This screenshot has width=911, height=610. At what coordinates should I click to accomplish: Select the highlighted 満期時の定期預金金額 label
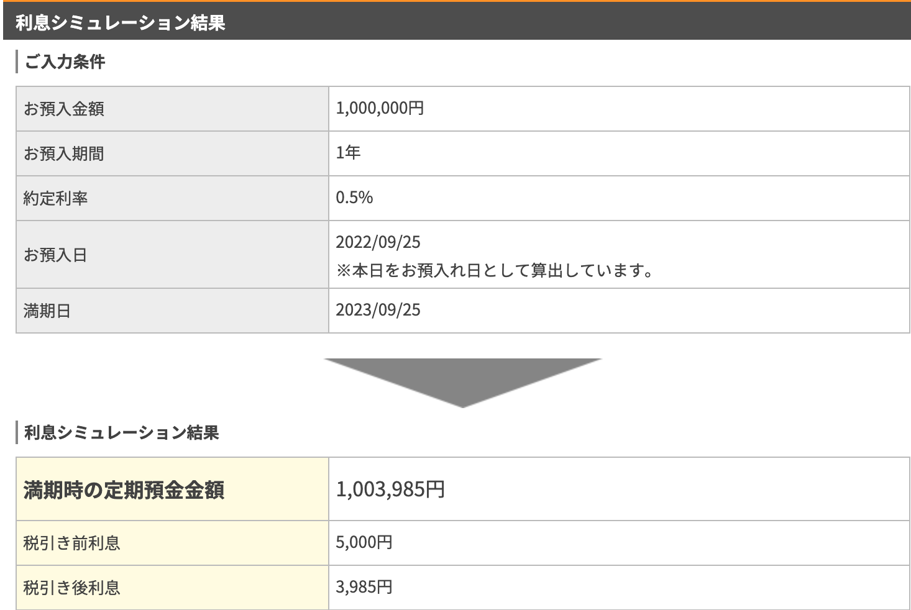click(x=124, y=490)
